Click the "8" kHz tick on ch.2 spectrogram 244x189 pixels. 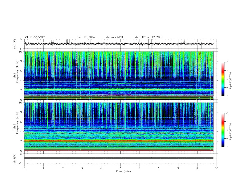click(x=22, y=112)
